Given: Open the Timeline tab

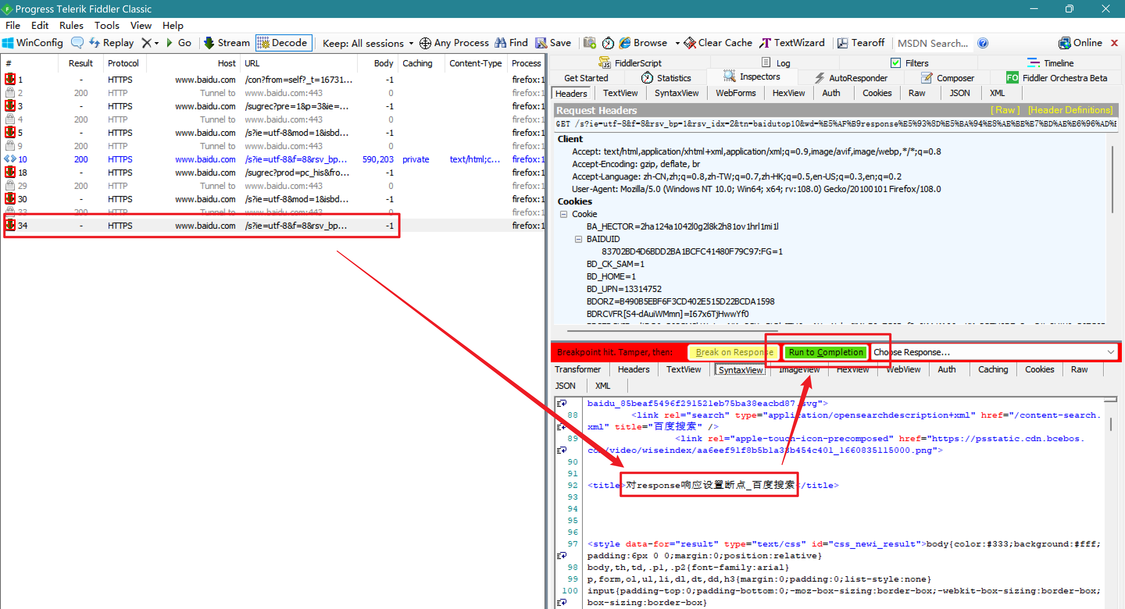Looking at the screenshot, I should 1050,63.
